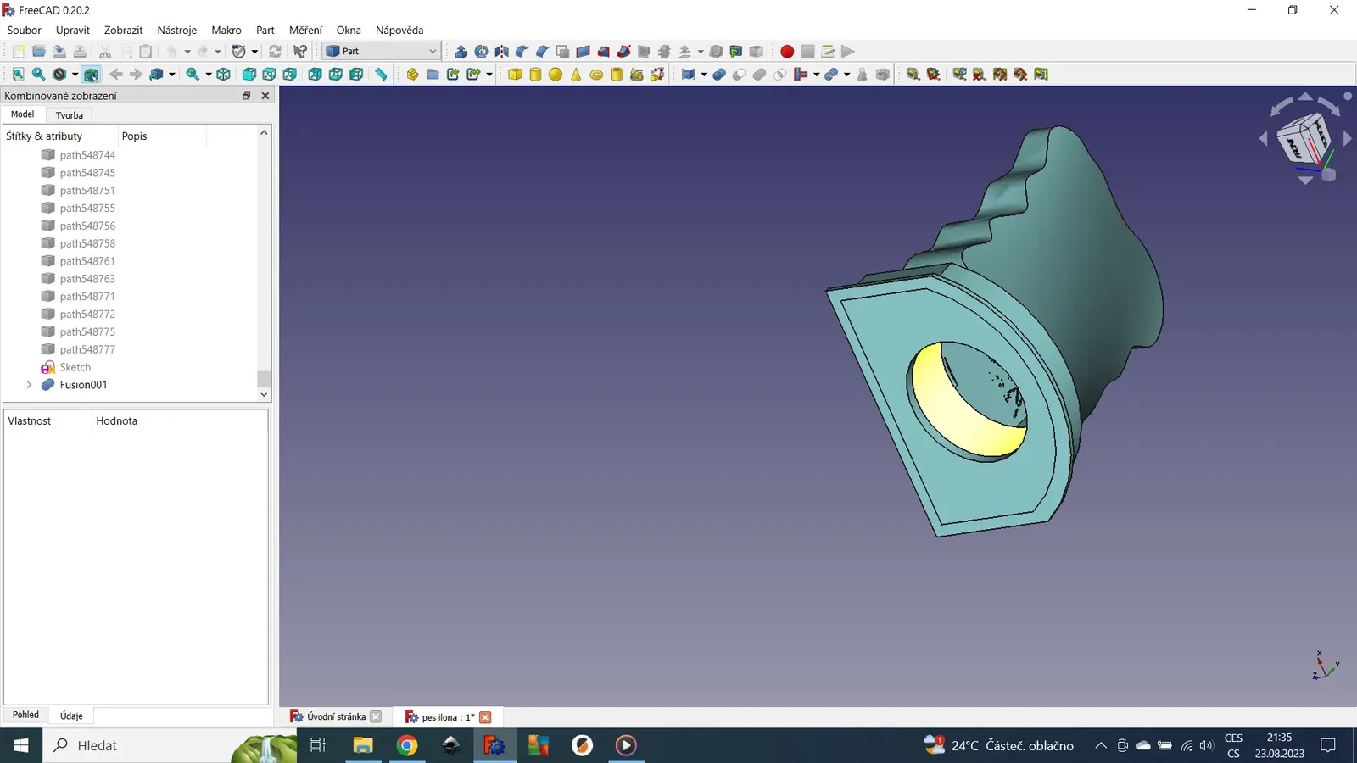
Task: Create a cone primitive
Action: pyautogui.click(x=576, y=75)
